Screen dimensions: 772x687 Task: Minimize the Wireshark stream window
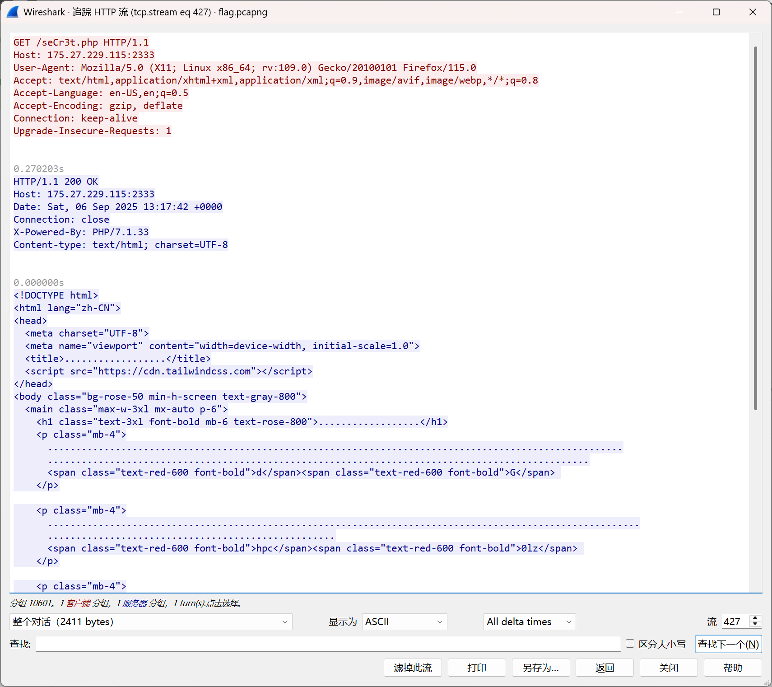click(679, 12)
